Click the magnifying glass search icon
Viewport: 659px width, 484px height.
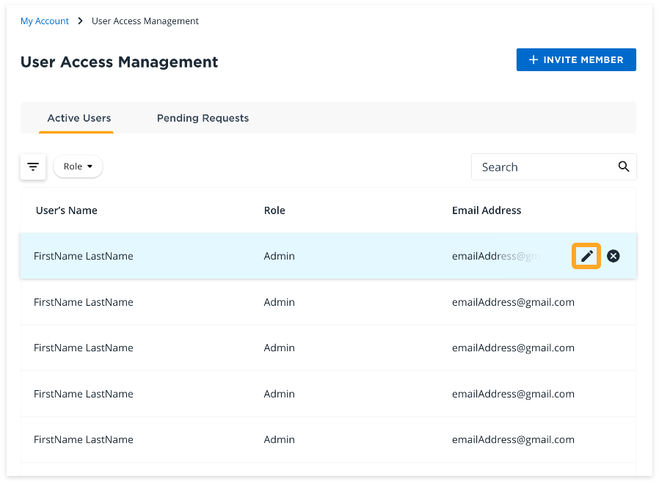pos(624,166)
